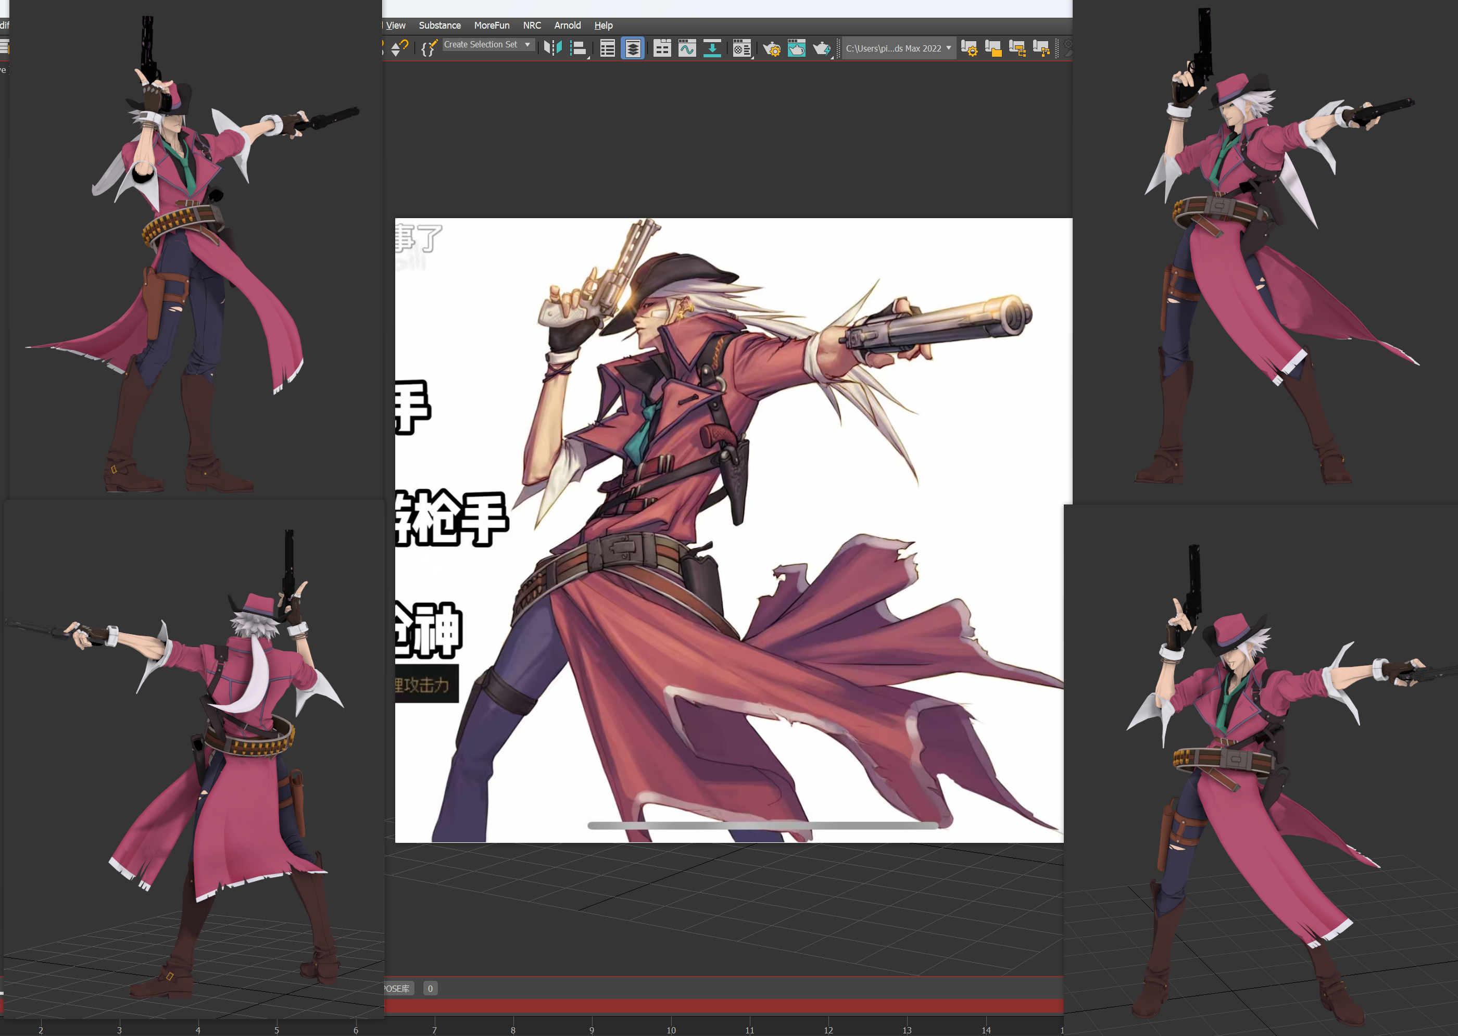Click the Mirror tool icon

pyautogui.click(x=552, y=48)
